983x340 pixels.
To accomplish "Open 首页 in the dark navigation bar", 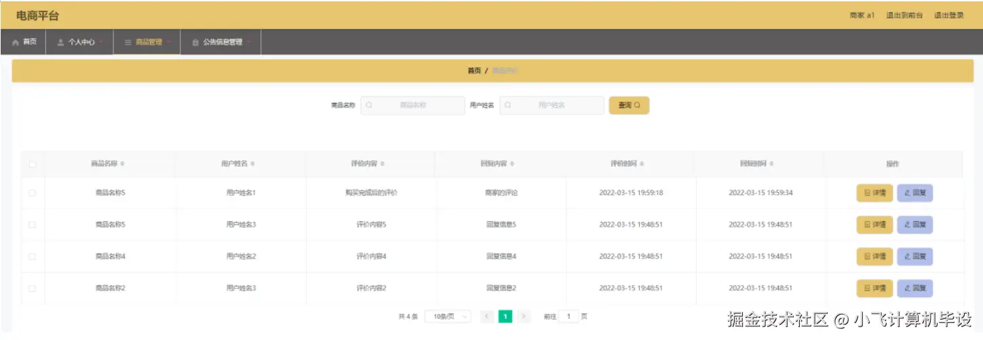I will point(24,42).
